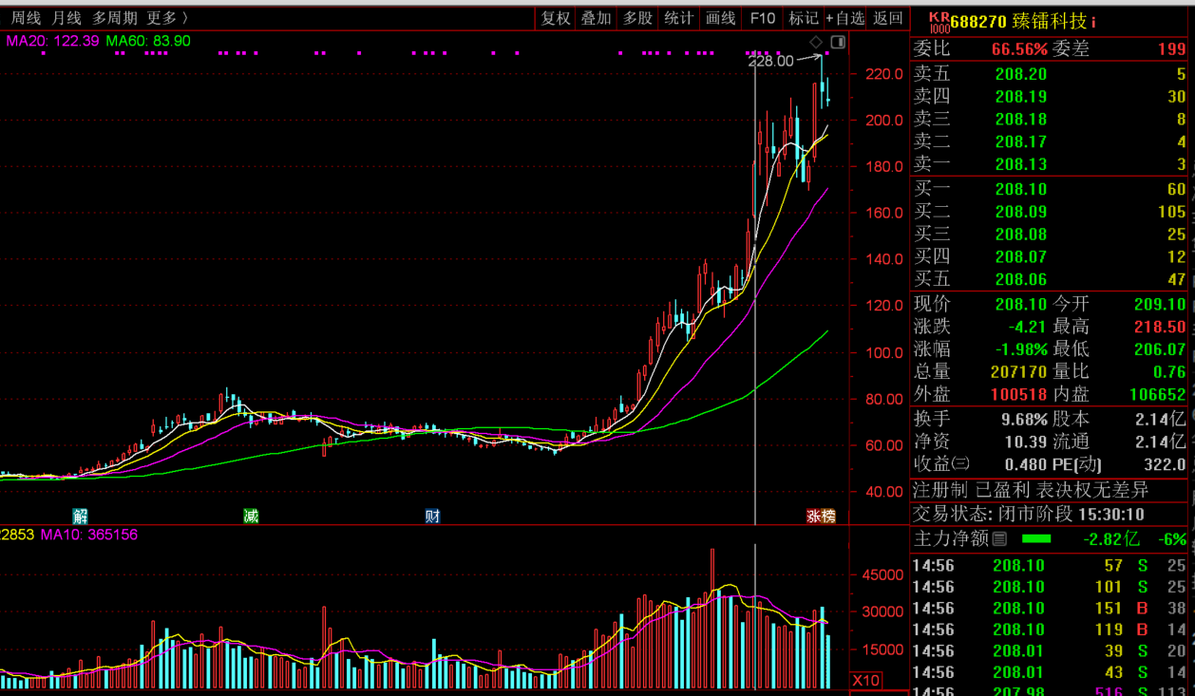Click the 返回 back button
The width and height of the screenshot is (1195, 696).
888,18
